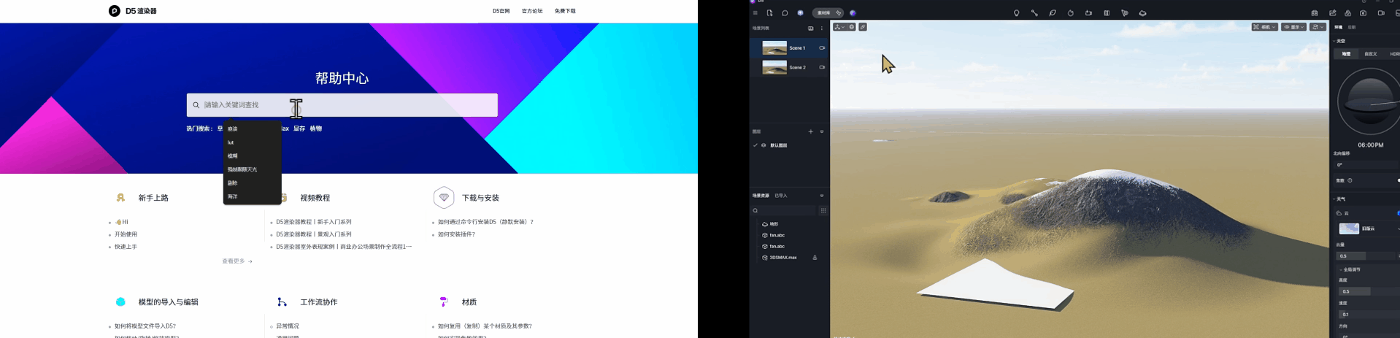Select the 地理 sky mode tab
The image size is (1400, 338).
1346,54
